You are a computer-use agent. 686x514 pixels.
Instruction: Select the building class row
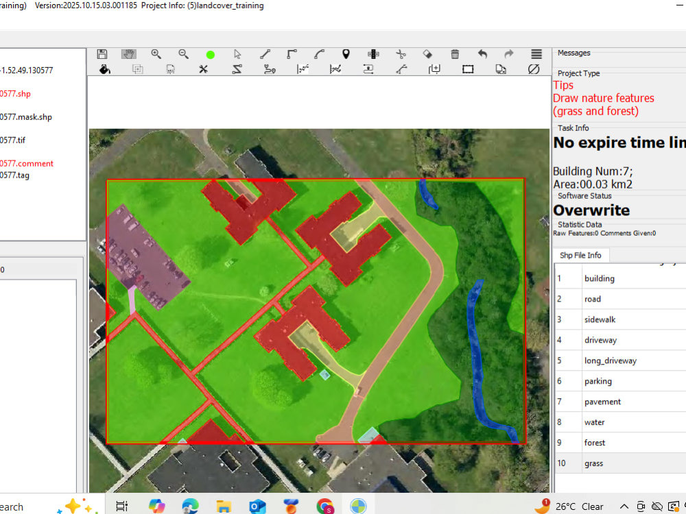tap(620, 278)
